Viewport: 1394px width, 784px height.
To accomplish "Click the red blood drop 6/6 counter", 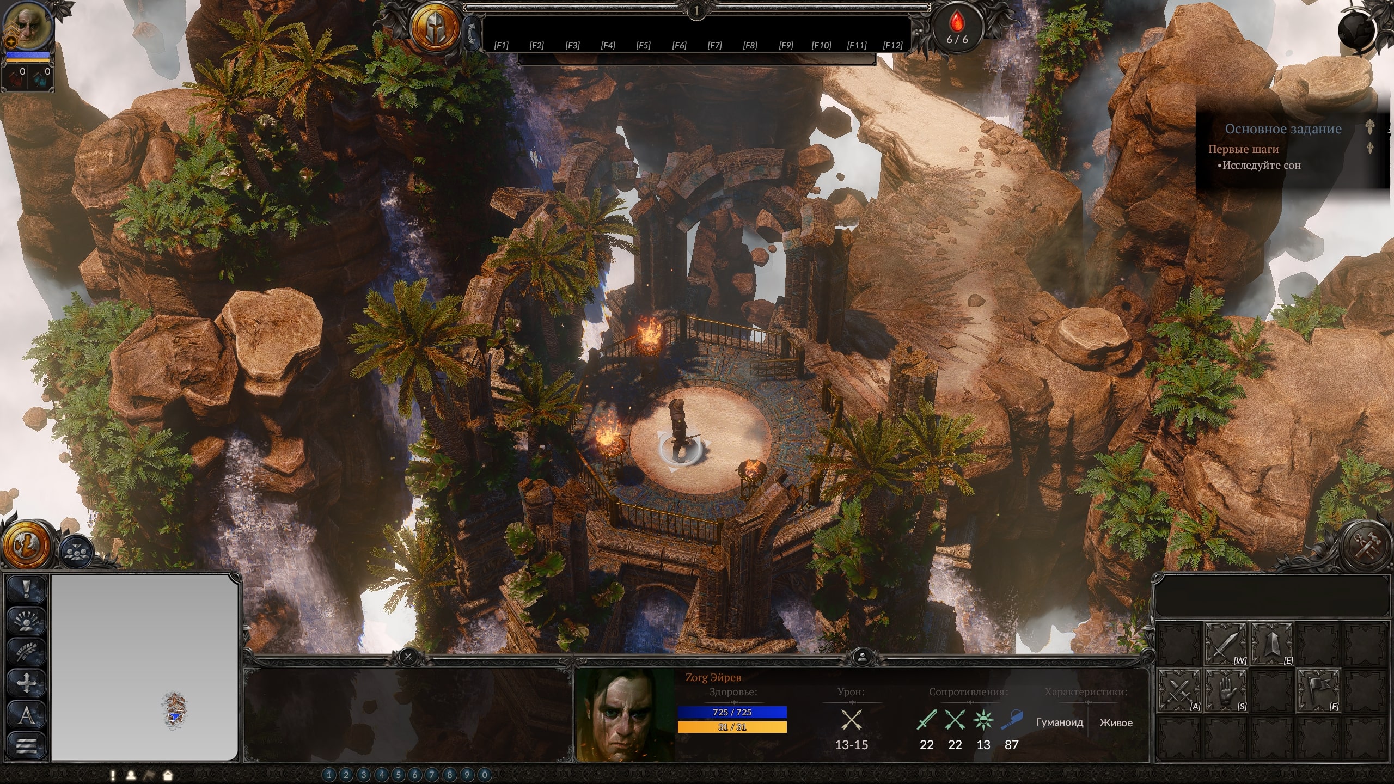I will 957,28.
